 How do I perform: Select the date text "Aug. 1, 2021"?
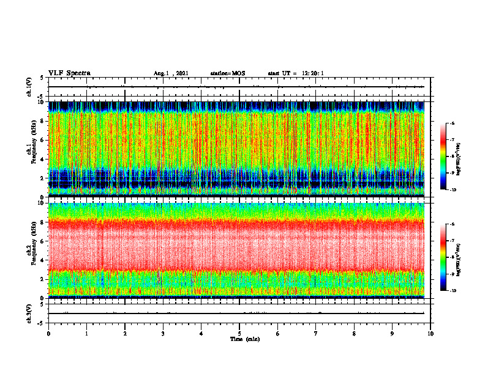click(x=171, y=73)
